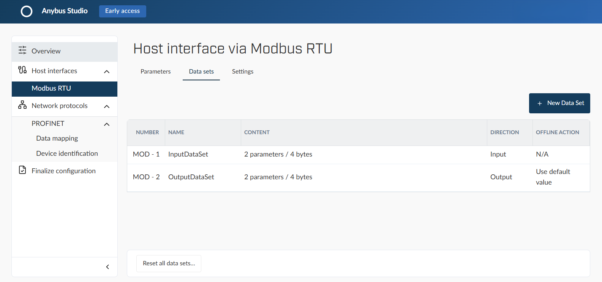Click the Overview sliders icon

pyautogui.click(x=22, y=50)
